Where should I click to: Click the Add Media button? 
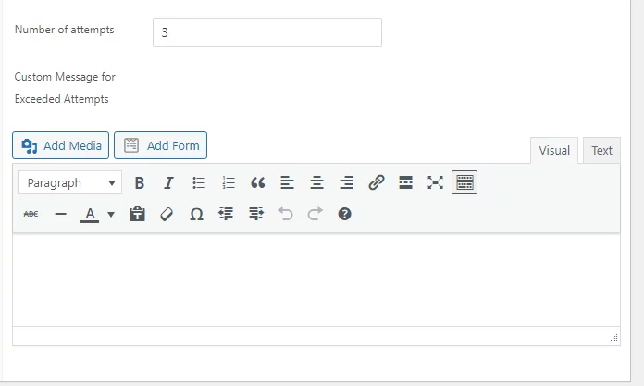tap(60, 145)
